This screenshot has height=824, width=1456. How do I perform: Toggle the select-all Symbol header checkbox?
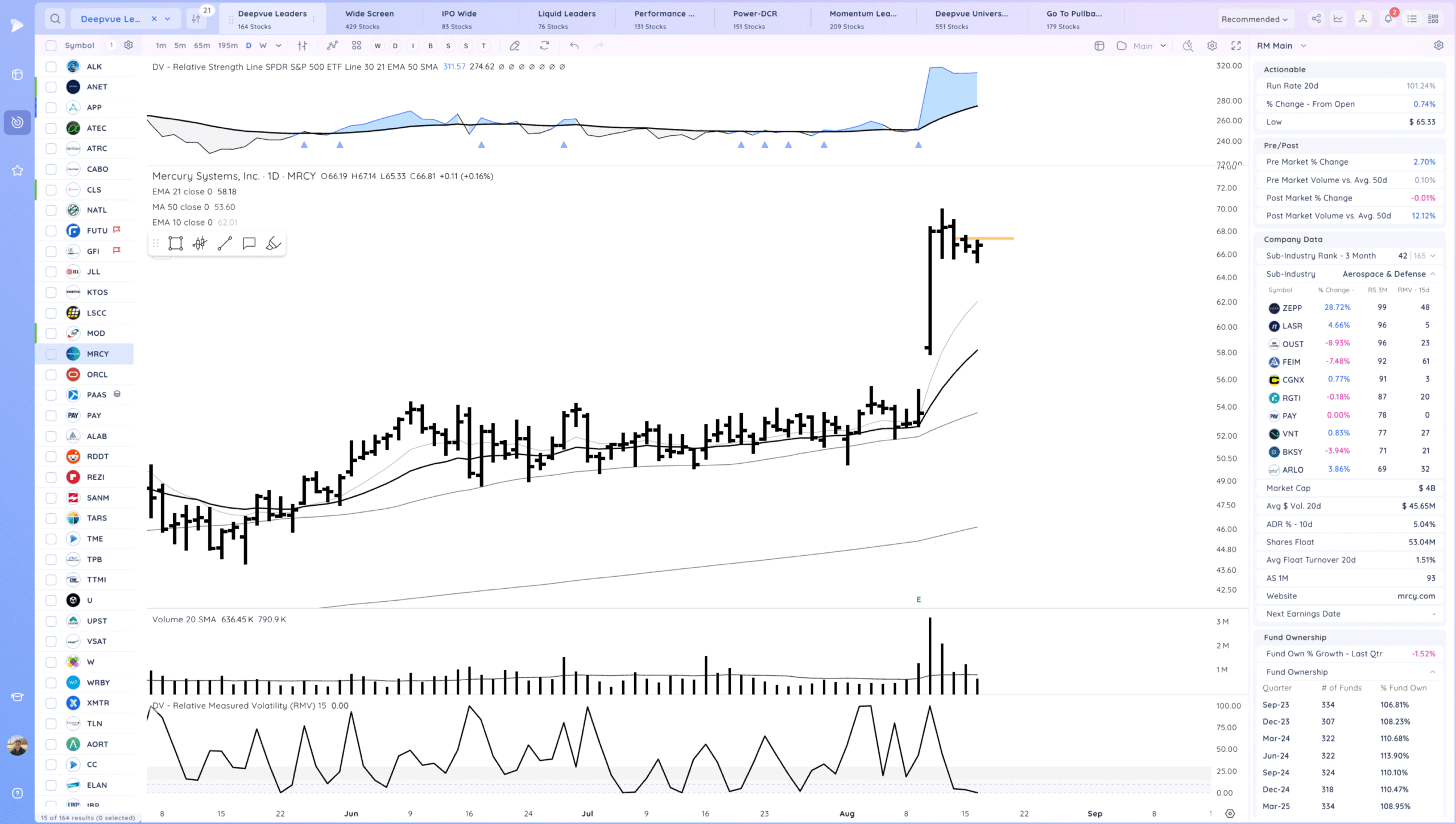[51, 45]
